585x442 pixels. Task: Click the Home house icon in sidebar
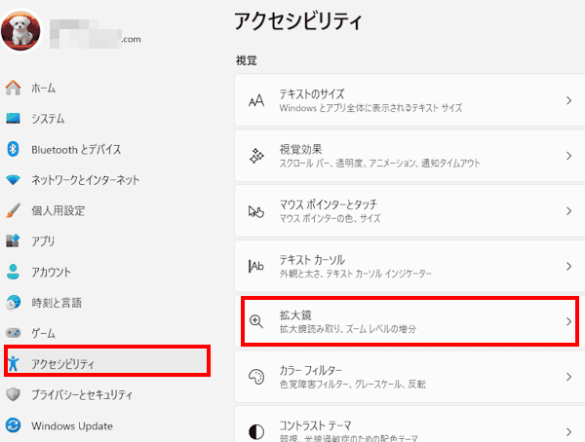[13, 88]
